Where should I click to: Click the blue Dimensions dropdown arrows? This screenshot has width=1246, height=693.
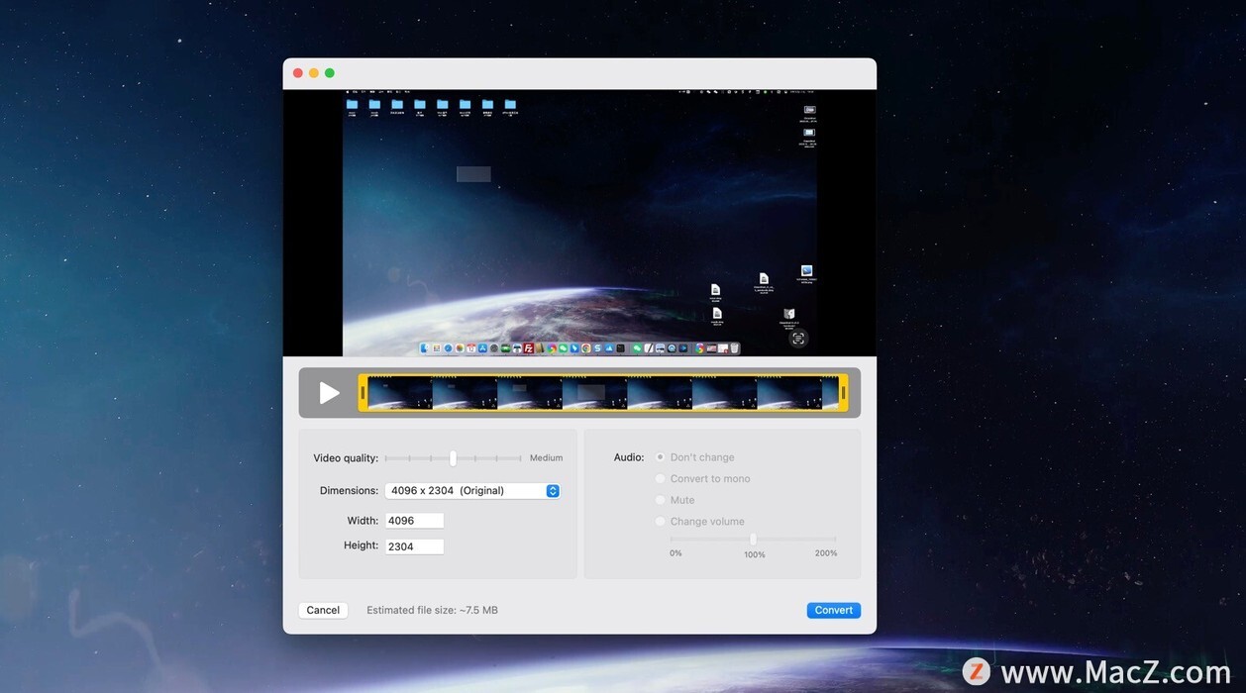click(x=553, y=491)
